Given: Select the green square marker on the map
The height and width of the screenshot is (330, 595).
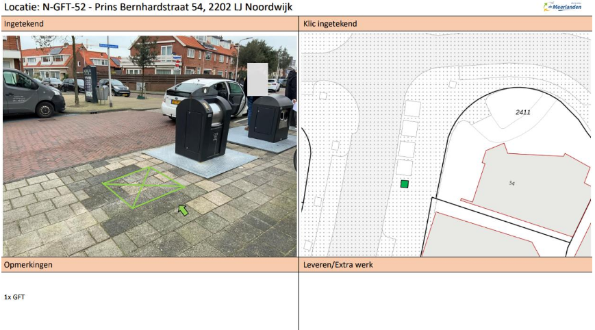Looking at the screenshot, I should [x=405, y=183].
